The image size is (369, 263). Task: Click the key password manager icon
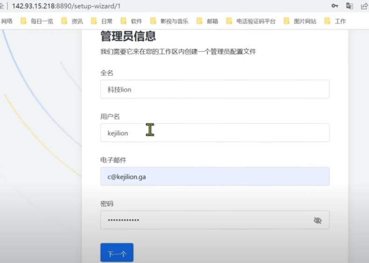334,6
